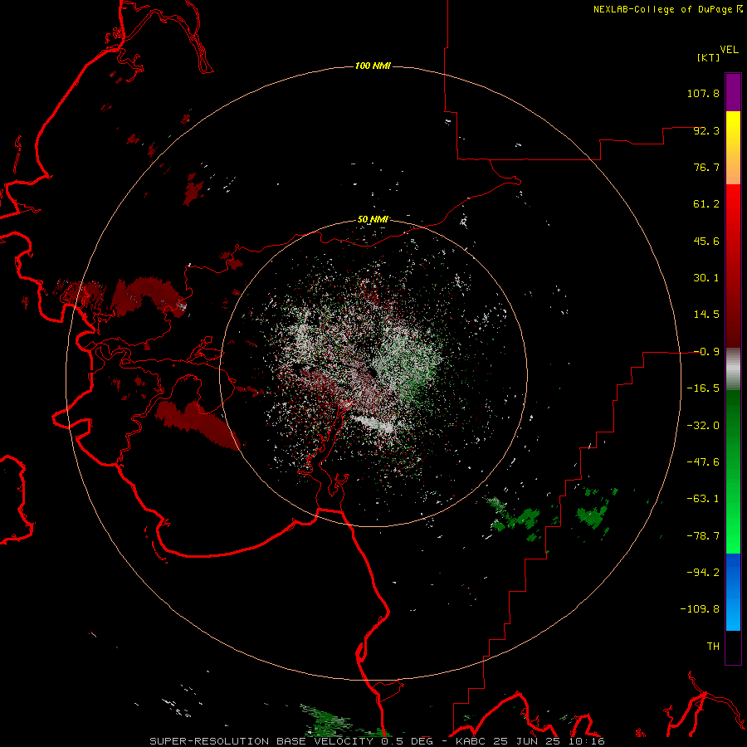Select the 107.8 velocity scale value

tap(703, 93)
